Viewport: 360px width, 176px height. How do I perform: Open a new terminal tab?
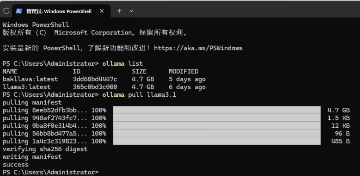pos(119,11)
